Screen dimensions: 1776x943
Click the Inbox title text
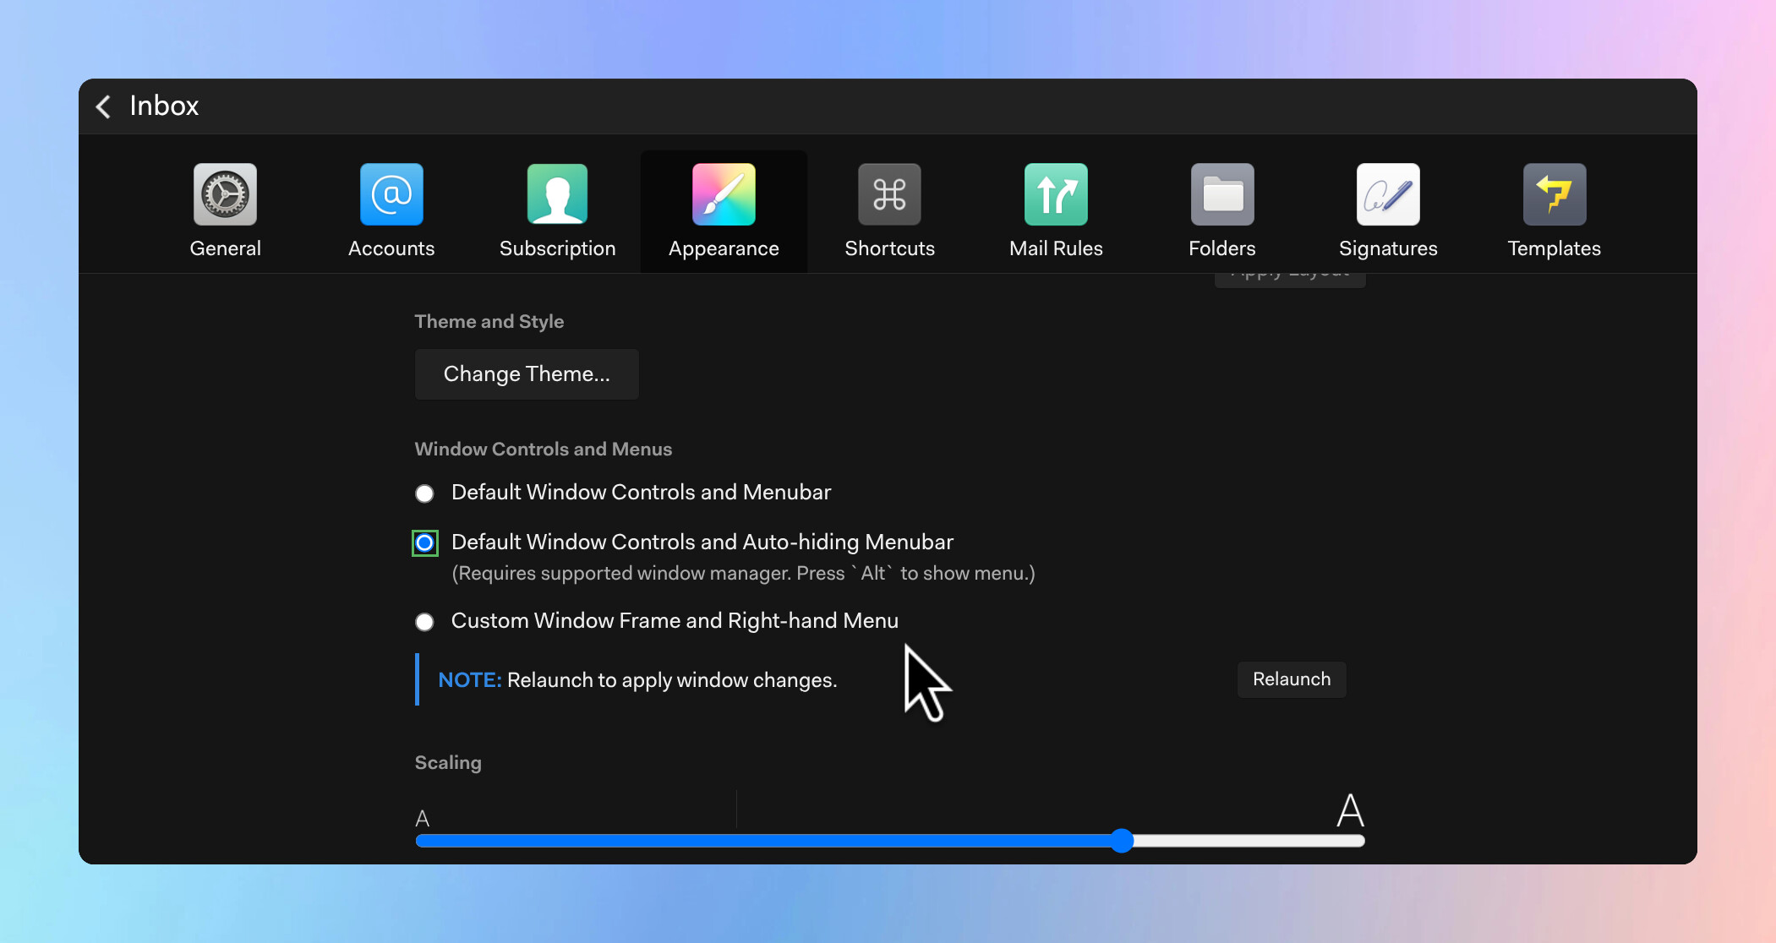164,106
